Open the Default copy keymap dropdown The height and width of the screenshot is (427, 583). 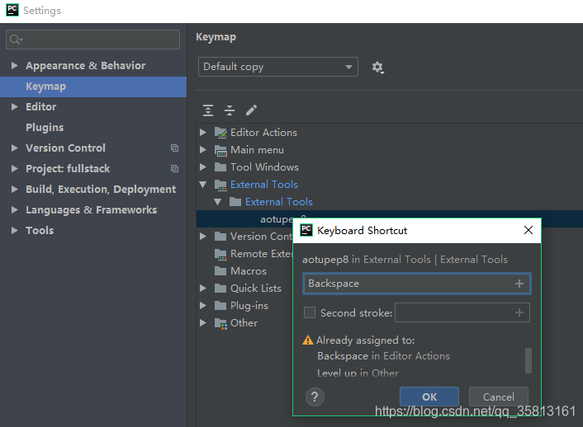tap(278, 67)
